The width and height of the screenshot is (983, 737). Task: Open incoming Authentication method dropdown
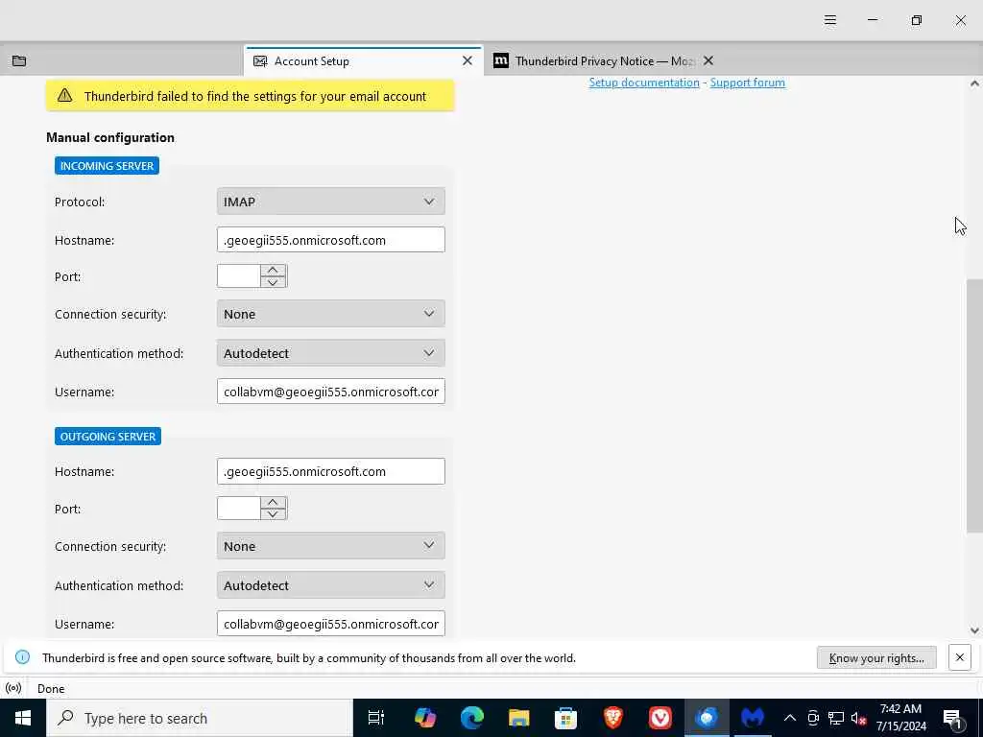[330, 353]
